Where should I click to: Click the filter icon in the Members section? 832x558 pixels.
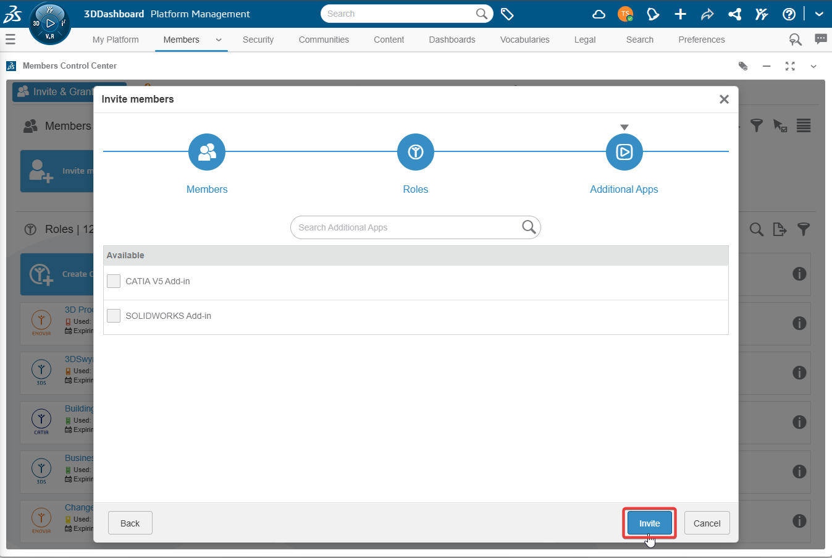[x=757, y=125]
